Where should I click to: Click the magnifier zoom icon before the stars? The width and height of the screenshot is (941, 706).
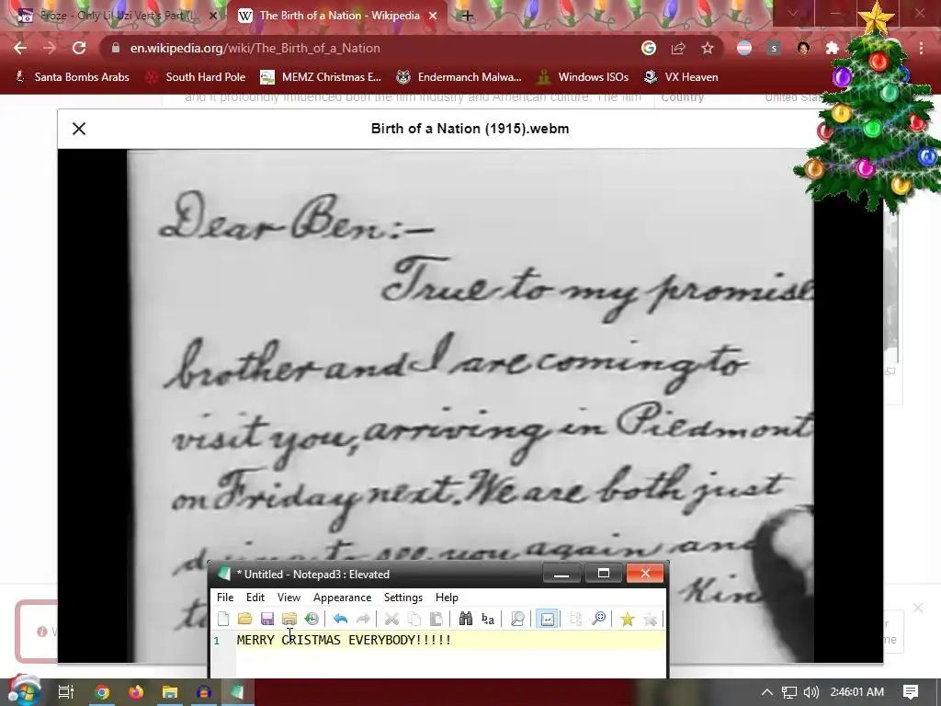(598, 619)
